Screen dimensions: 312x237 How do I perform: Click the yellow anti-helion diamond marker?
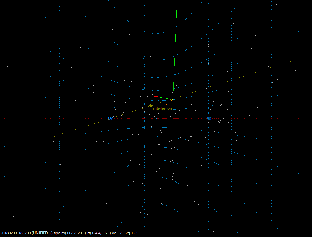point(151,106)
